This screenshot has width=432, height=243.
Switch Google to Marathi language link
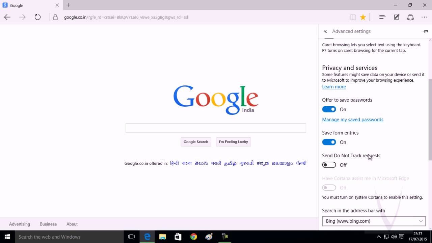pyautogui.click(x=216, y=163)
